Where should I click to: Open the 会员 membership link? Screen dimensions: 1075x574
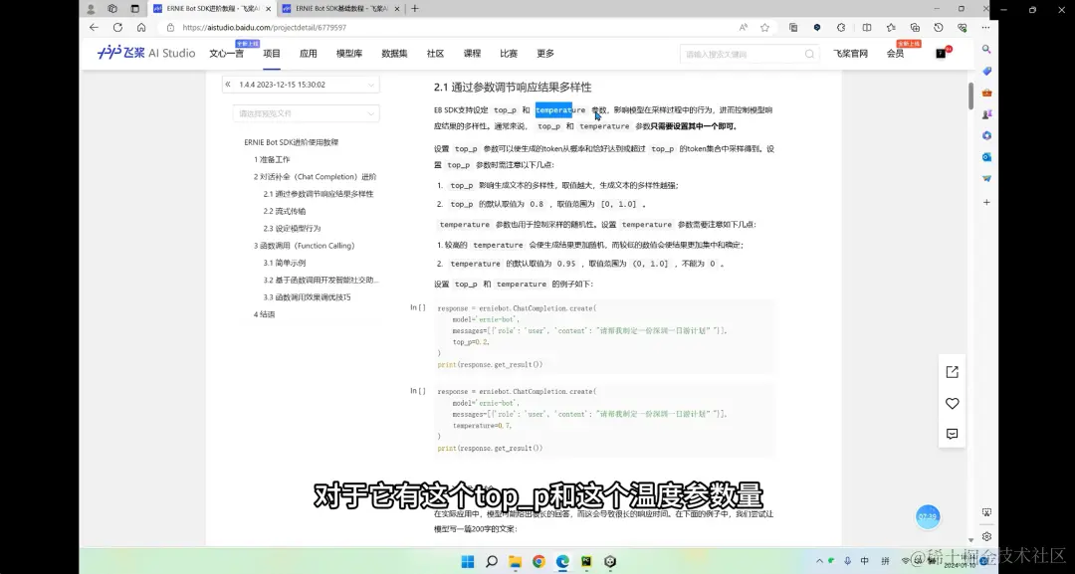coord(896,54)
